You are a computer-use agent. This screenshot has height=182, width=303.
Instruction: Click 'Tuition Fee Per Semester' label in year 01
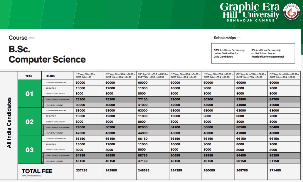(56, 82)
